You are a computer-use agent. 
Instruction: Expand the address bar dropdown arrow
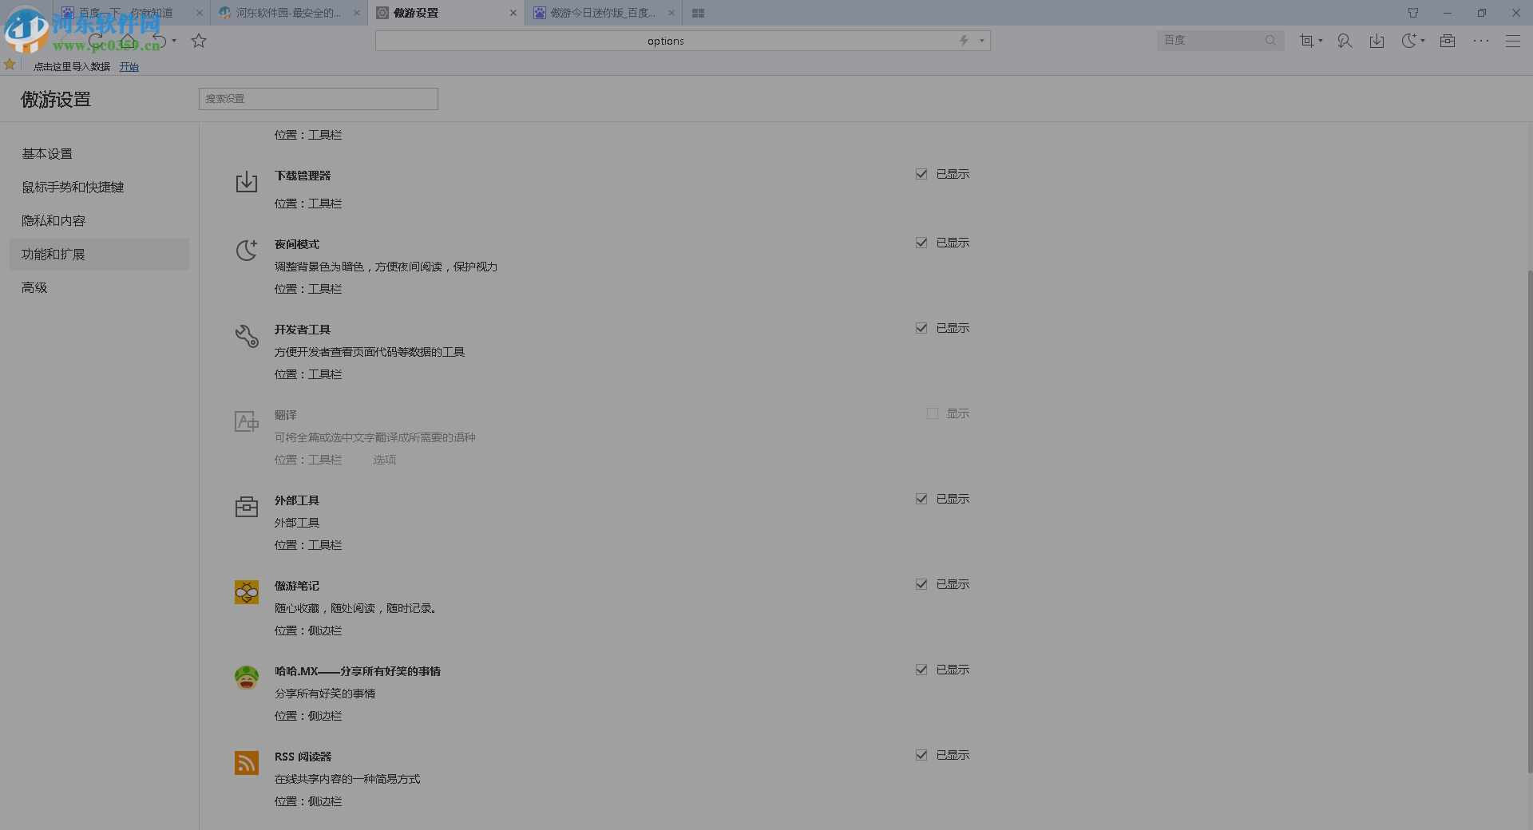pyautogui.click(x=982, y=41)
